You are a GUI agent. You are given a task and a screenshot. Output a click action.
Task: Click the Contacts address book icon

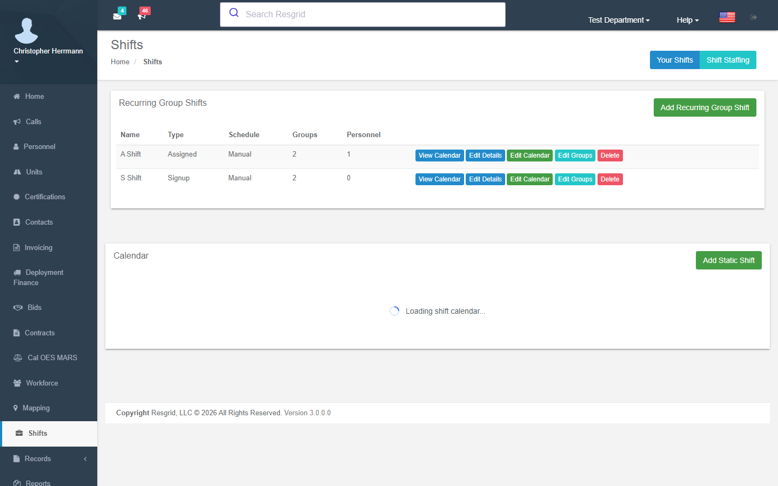pyautogui.click(x=17, y=222)
